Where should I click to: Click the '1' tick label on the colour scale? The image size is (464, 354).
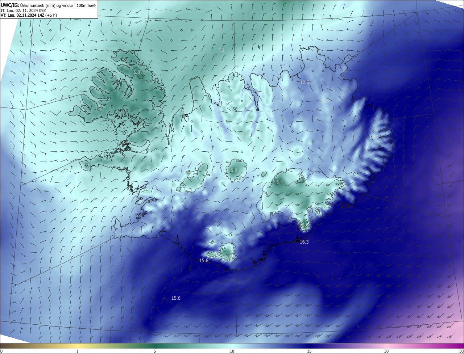(78, 351)
